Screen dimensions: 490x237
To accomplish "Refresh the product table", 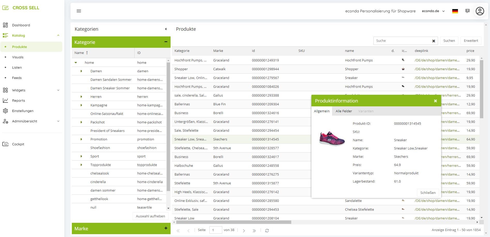I will pos(267,231).
